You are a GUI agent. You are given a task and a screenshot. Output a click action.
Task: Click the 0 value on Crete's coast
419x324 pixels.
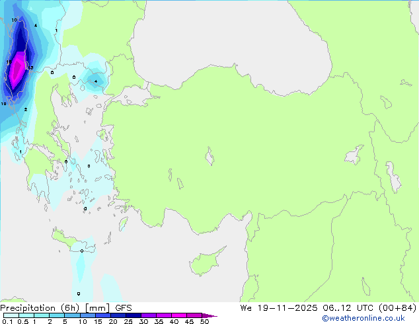point(82,251)
